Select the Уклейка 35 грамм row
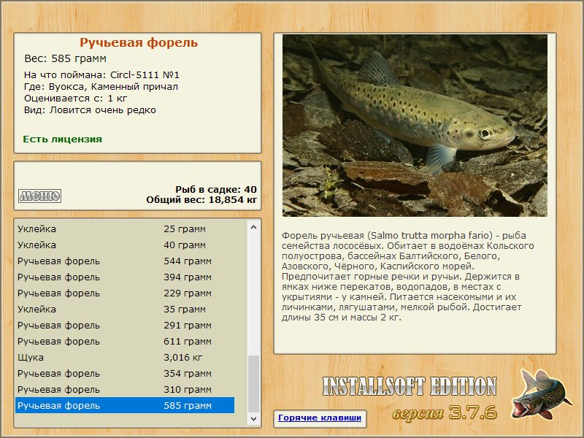 click(x=125, y=309)
